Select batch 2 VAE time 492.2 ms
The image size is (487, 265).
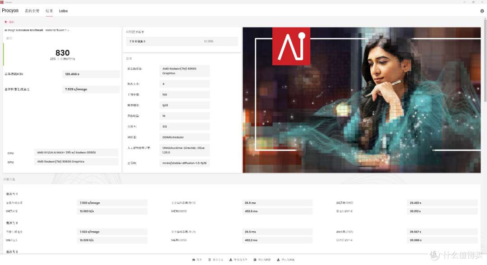pyautogui.click(x=277, y=240)
